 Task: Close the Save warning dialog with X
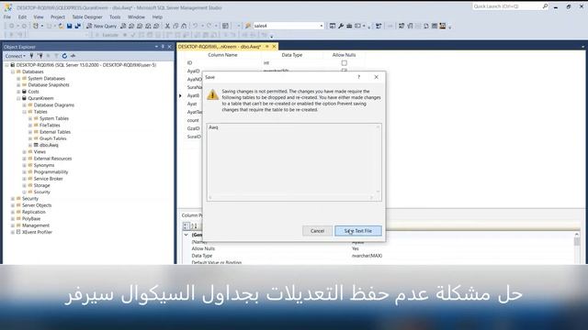tap(376, 77)
